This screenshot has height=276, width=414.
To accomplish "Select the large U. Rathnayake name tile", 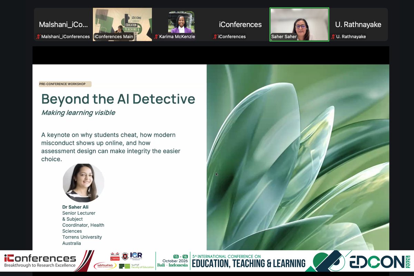I will (x=358, y=25).
